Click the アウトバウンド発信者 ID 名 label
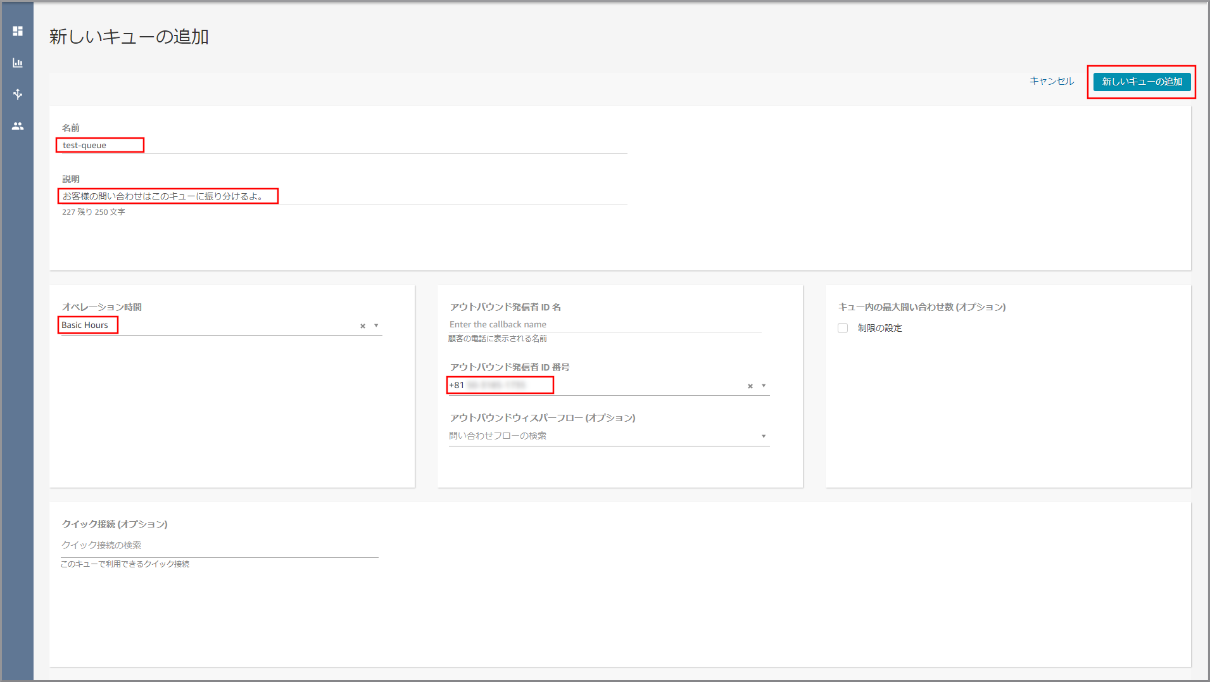 505,307
